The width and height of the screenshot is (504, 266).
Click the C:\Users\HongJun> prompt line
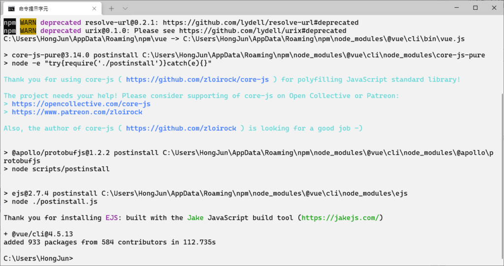(38, 258)
